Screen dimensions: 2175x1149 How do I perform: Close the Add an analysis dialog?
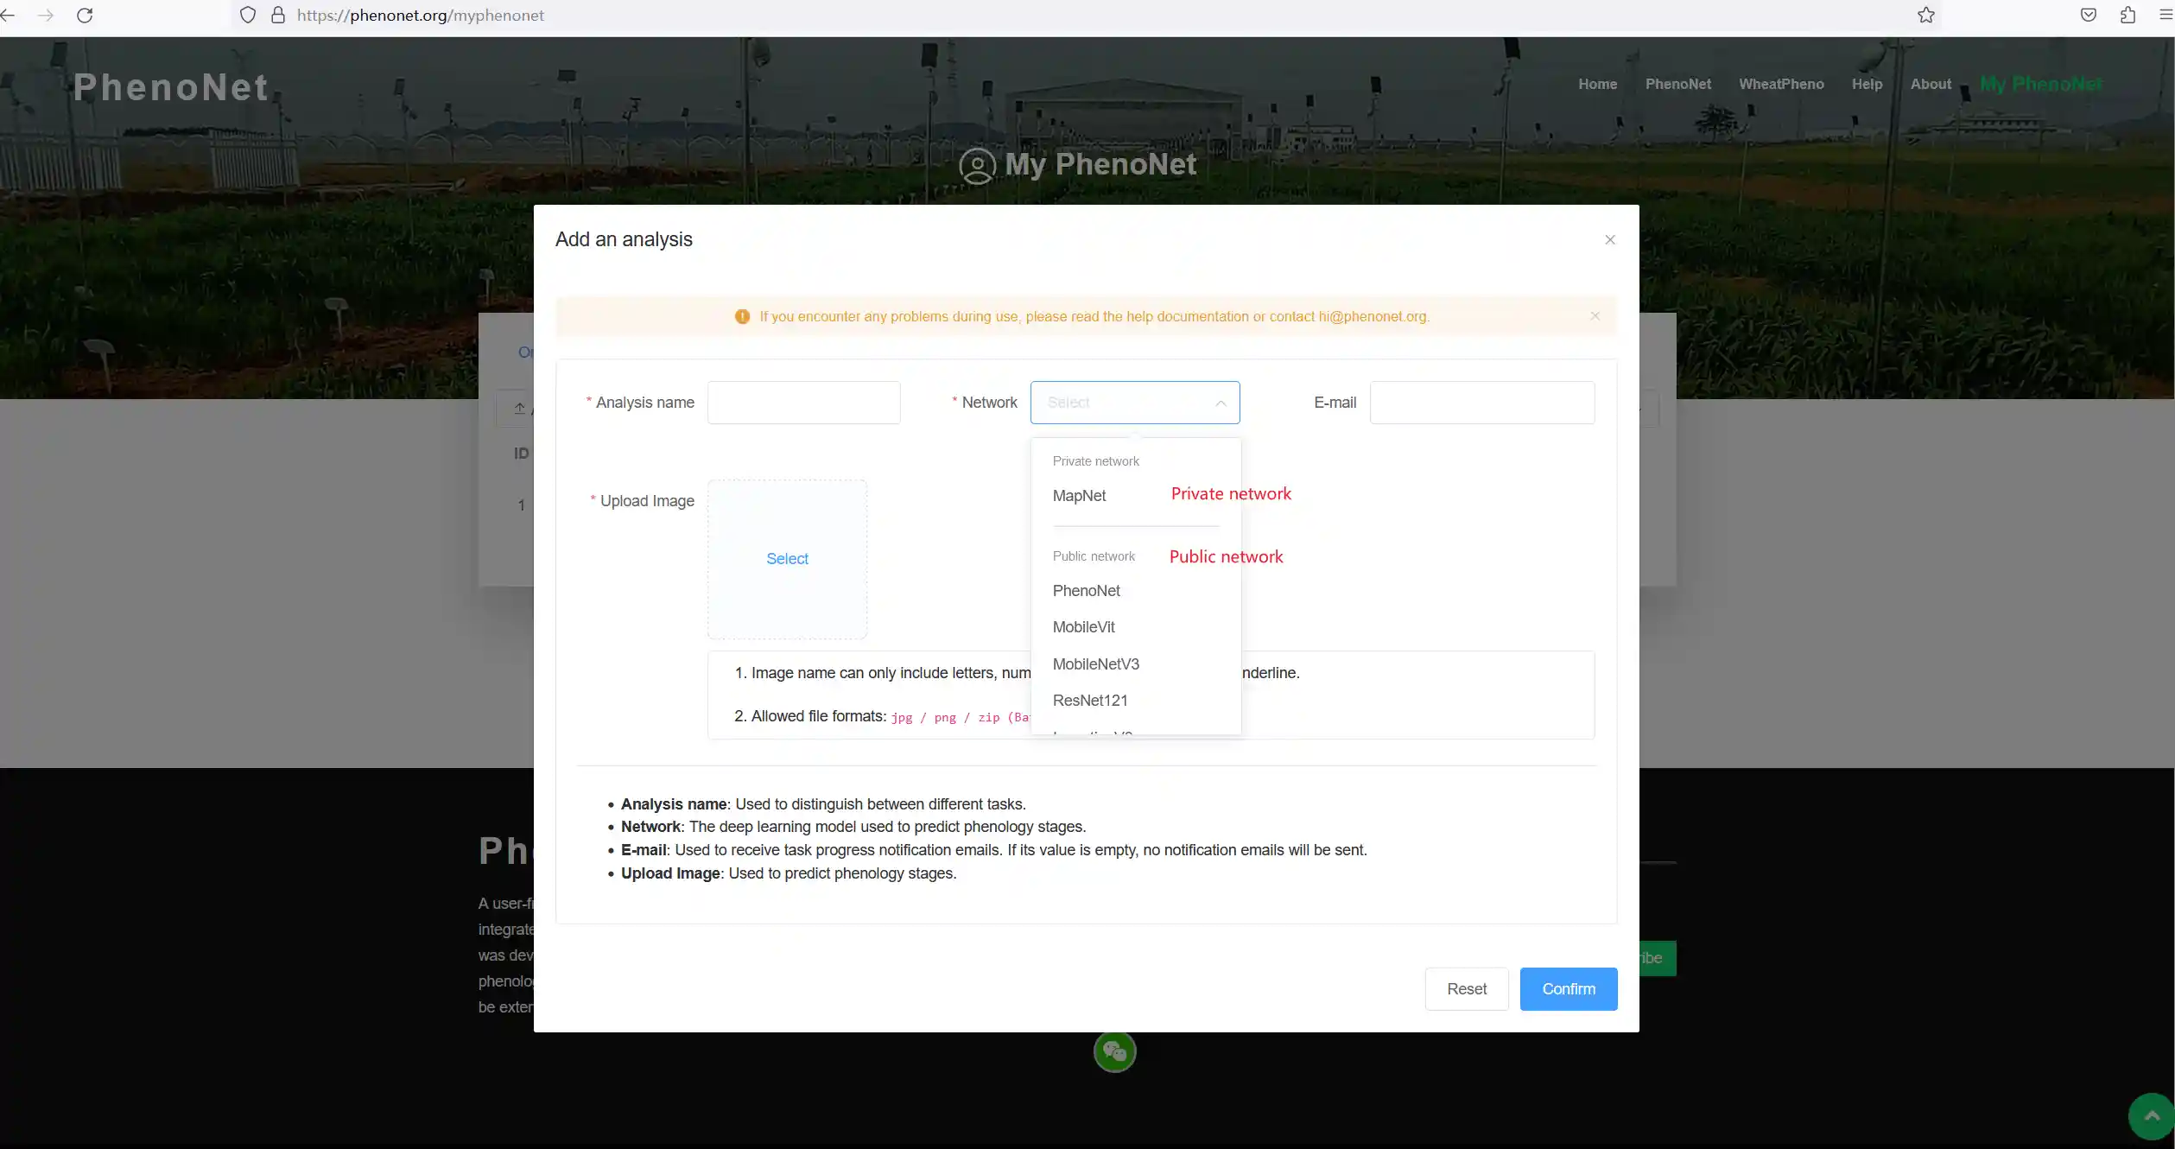(x=1610, y=240)
